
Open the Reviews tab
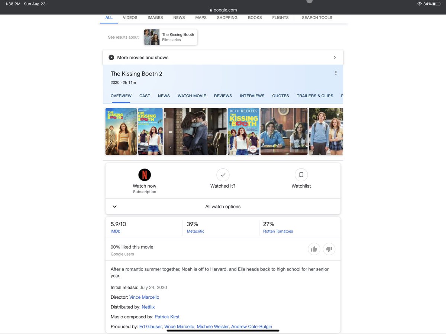tap(223, 96)
